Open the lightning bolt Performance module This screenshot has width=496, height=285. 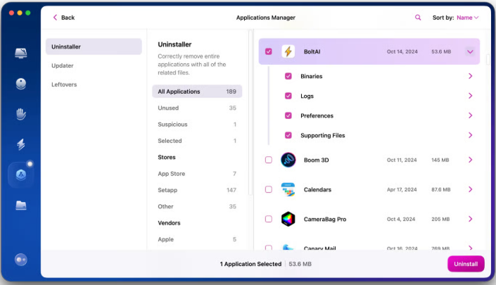pos(21,144)
